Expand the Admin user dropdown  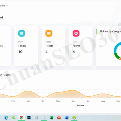4,6
